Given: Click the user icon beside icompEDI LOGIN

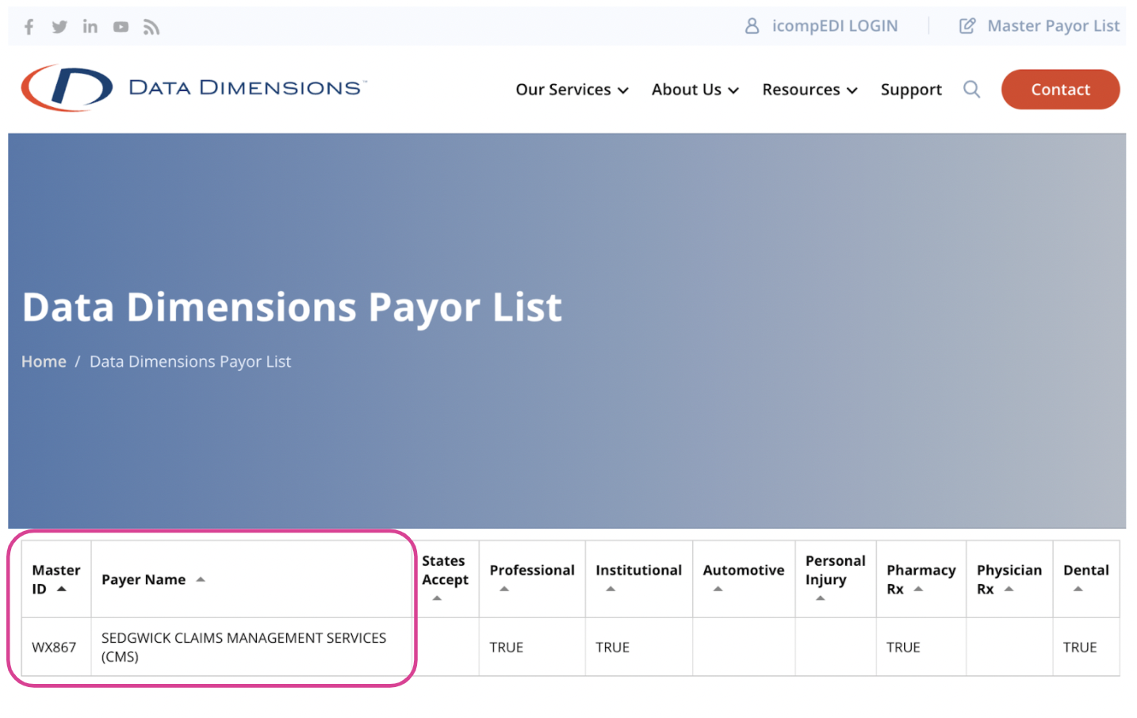Looking at the screenshot, I should 752,26.
